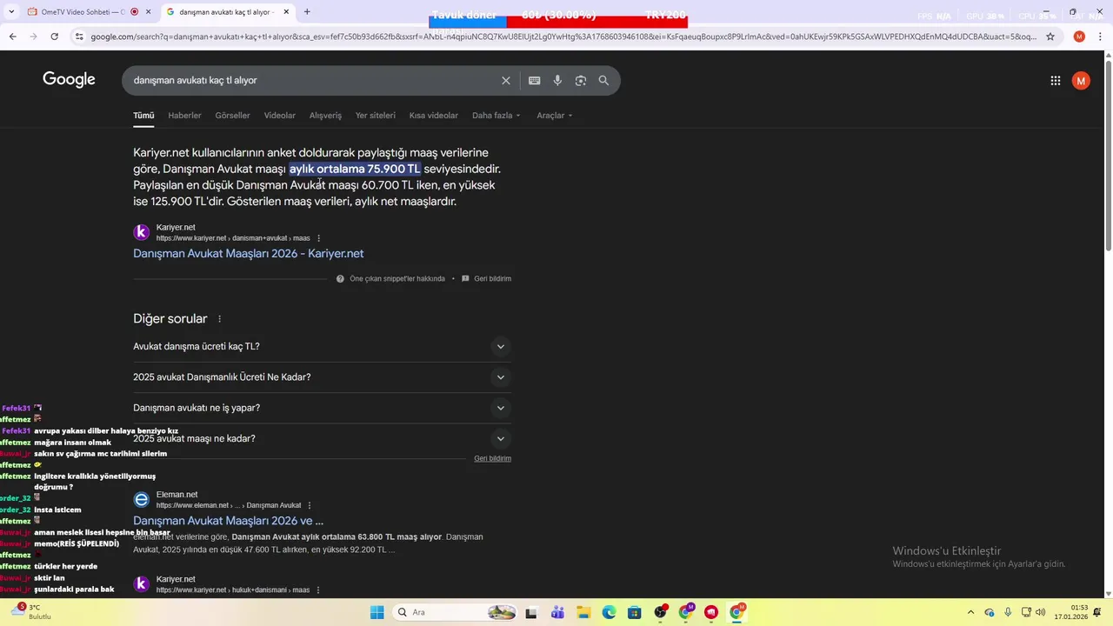The image size is (1113, 626).
Task: Open more options for Kariyer.net featured result
Action: pyautogui.click(x=318, y=237)
